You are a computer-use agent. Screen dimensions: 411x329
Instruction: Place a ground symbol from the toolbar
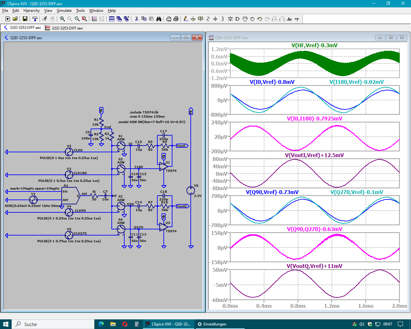coord(193,19)
